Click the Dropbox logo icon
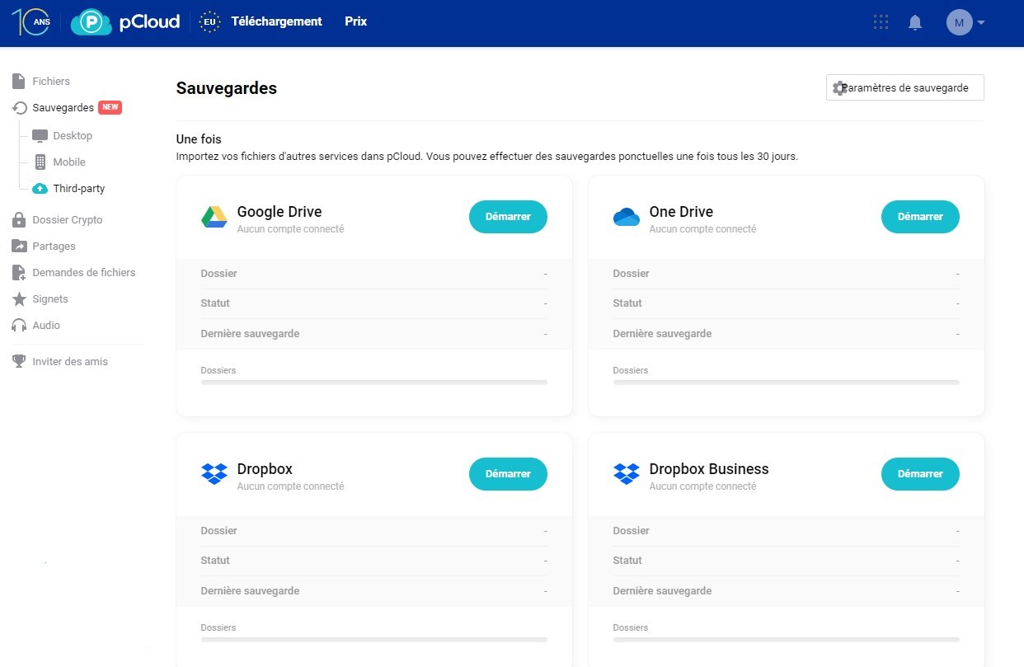 coord(214,474)
